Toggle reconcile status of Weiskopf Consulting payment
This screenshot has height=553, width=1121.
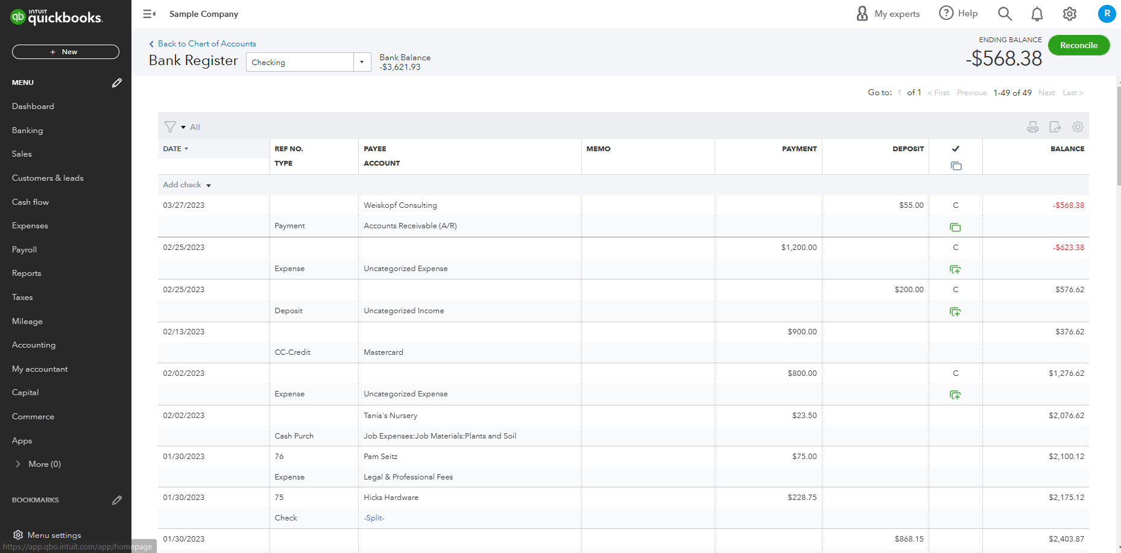pos(955,205)
